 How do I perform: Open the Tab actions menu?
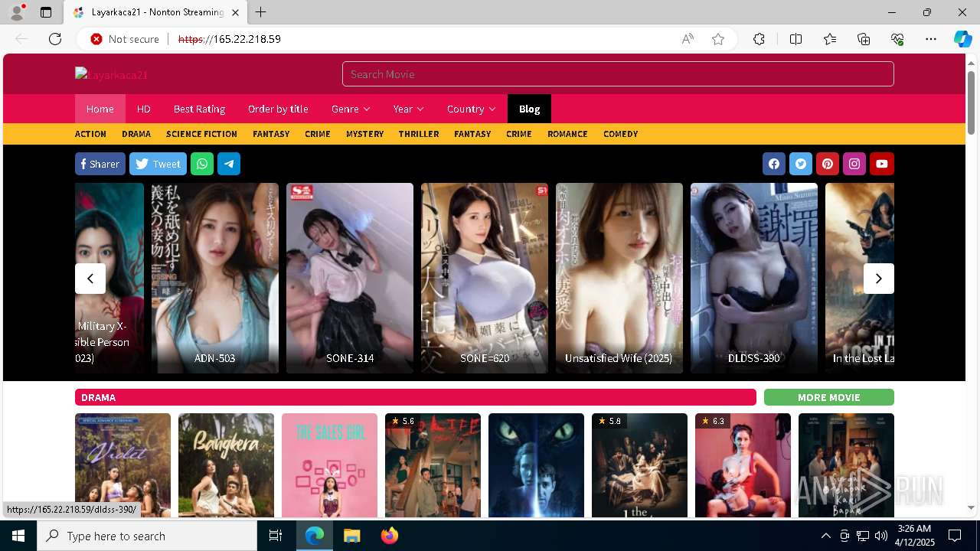pos(46,12)
